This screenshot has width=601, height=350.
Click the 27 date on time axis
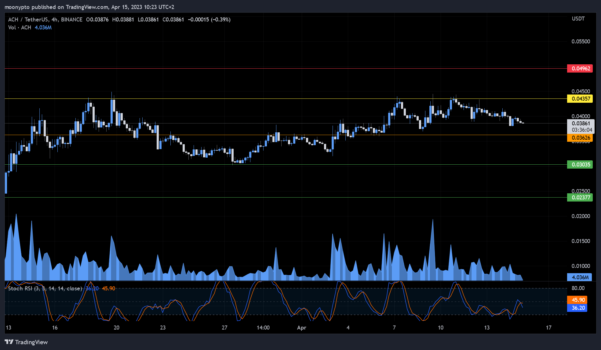point(224,328)
